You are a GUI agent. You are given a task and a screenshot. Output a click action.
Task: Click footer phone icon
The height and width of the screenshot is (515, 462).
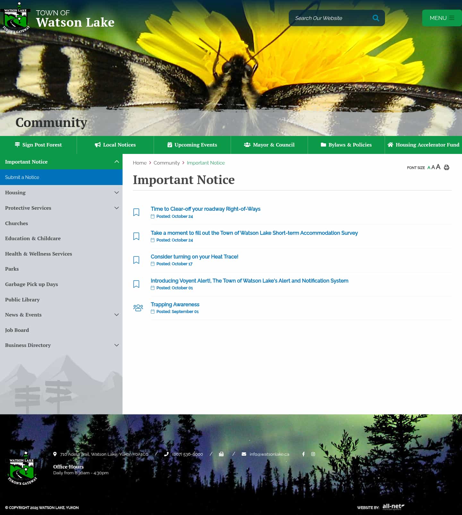tap(166, 454)
